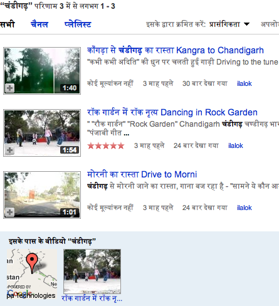Click 'कोई मूल्यांकन नहीं' on Kangra video row
Screen dimensions: 279x306
110,83
